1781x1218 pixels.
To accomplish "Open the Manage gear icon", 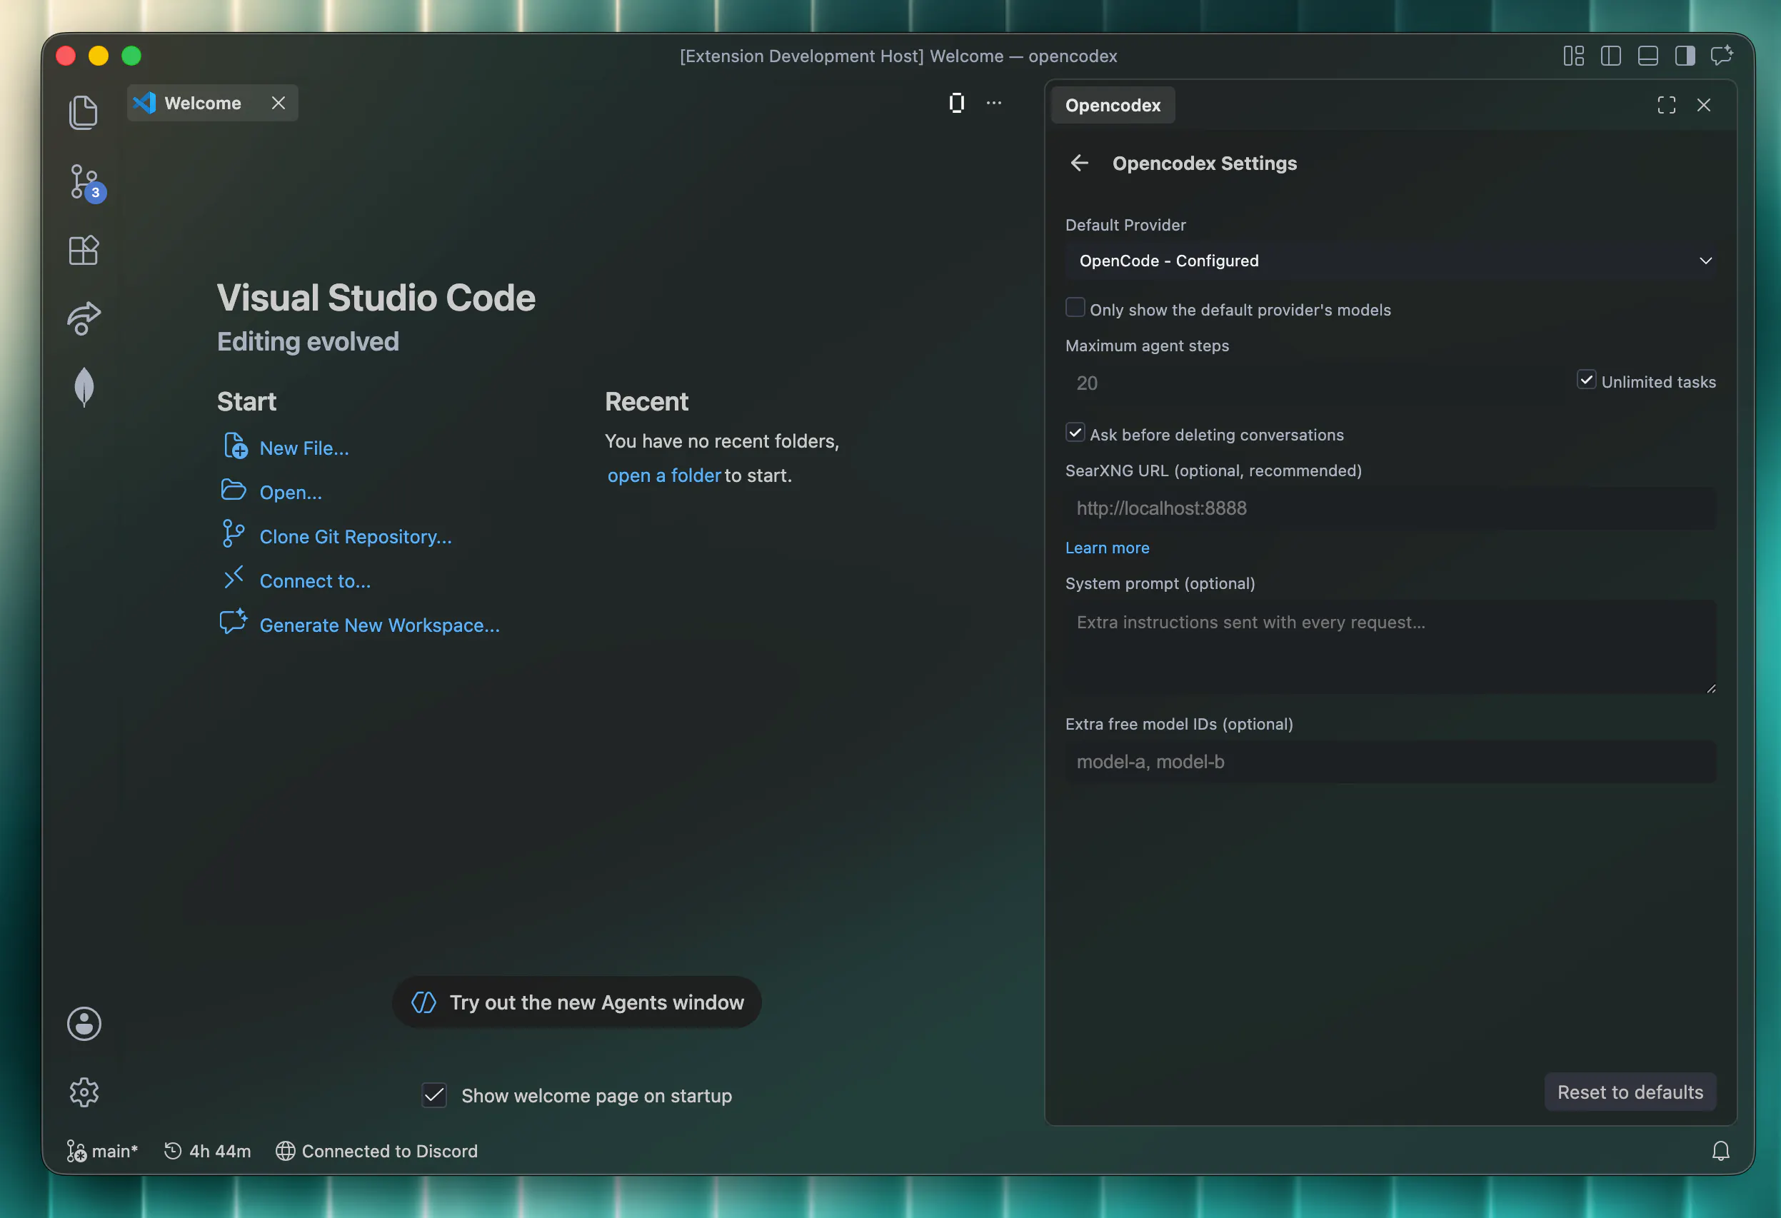I will tap(84, 1092).
